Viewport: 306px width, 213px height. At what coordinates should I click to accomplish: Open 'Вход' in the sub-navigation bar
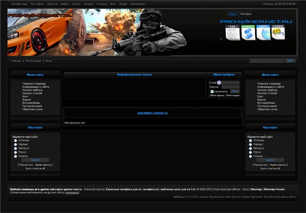coord(49,61)
